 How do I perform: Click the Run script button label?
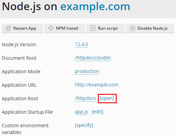(x=108, y=28)
